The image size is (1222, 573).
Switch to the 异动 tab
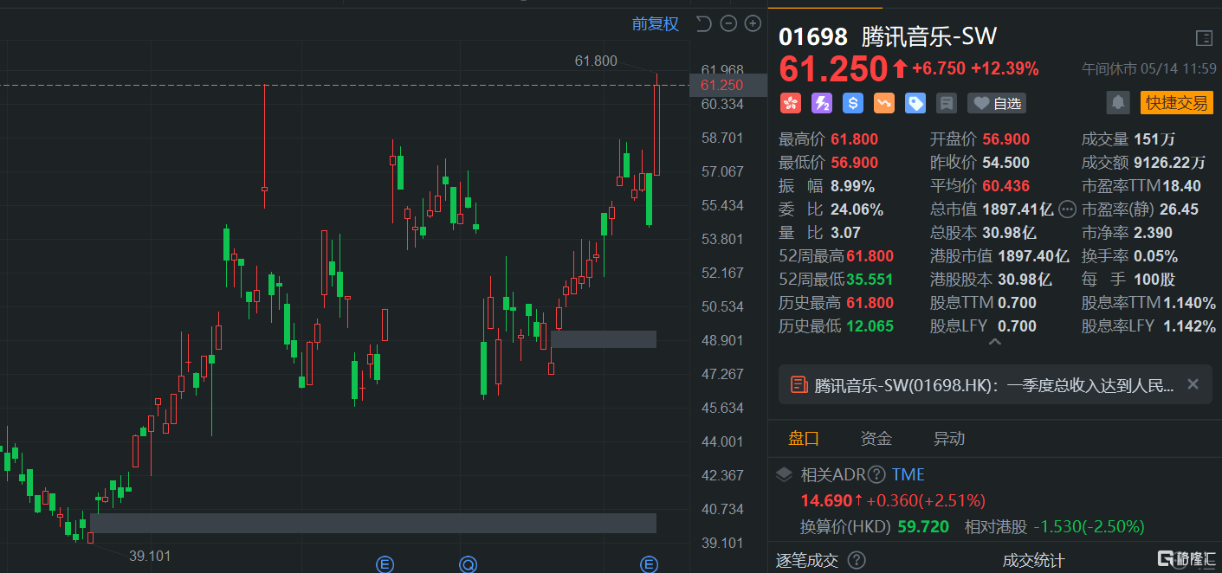tap(949, 439)
